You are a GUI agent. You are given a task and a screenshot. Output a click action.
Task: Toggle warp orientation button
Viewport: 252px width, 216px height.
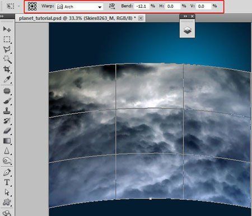[x=112, y=6]
